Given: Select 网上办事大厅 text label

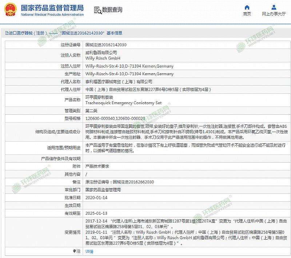Looking at the screenshot, I should tap(274, 14).
